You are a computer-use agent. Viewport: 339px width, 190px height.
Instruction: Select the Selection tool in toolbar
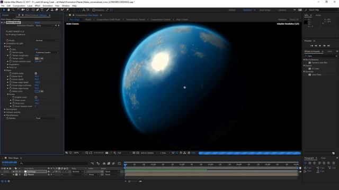click(x=4, y=10)
